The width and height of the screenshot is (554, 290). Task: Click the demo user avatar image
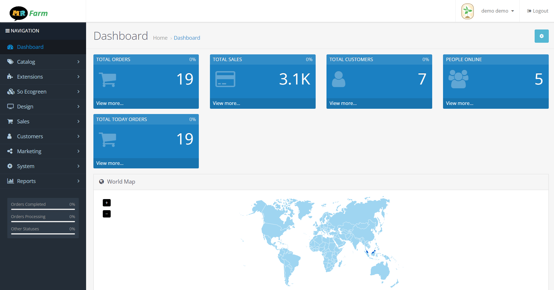(467, 11)
